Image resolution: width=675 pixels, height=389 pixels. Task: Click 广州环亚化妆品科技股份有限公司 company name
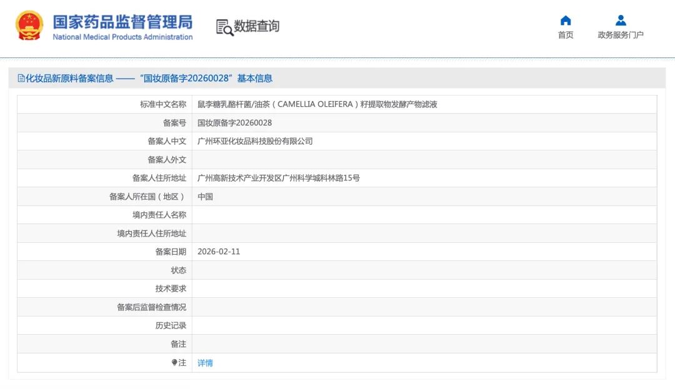tap(256, 141)
